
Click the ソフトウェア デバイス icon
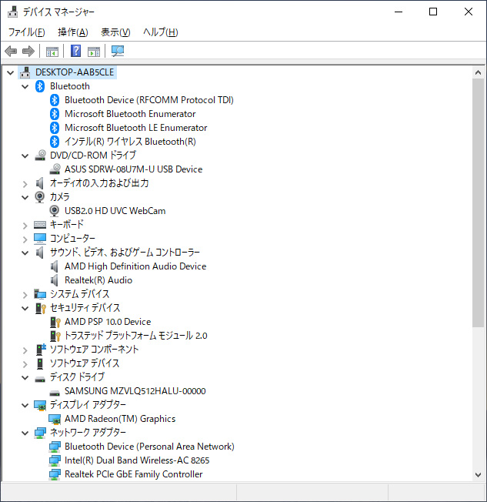(40, 363)
